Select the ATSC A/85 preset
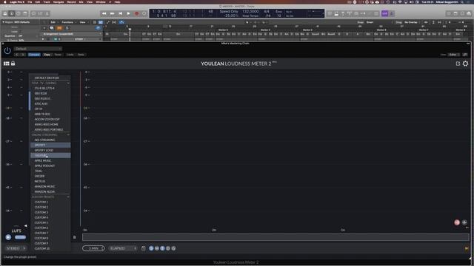 (x=50, y=103)
